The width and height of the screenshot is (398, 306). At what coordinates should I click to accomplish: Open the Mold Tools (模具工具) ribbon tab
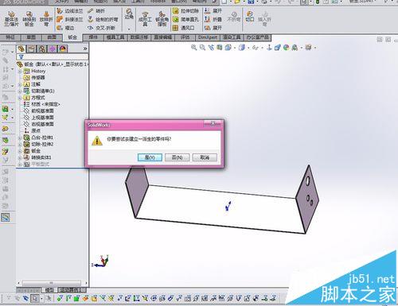(115, 37)
